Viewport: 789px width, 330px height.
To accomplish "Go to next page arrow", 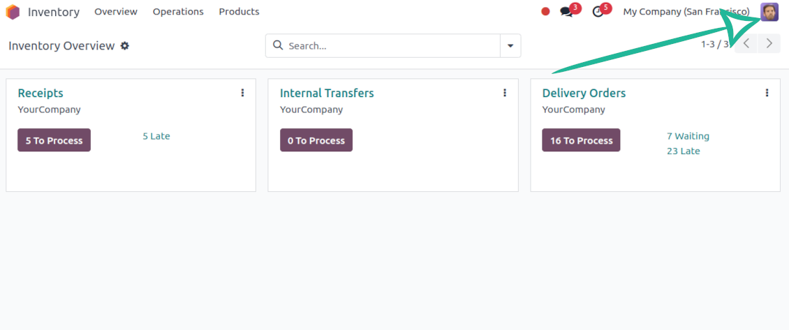I will (x=769, y=44).
